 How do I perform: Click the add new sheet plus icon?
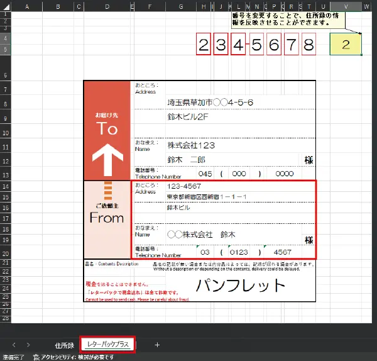[157, 345]
